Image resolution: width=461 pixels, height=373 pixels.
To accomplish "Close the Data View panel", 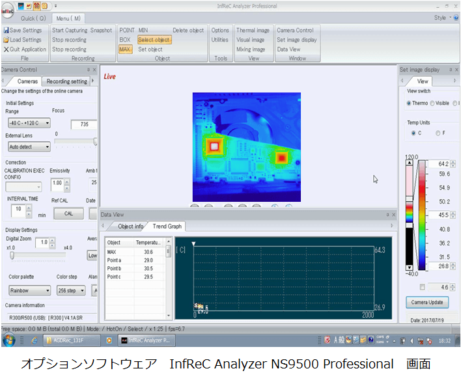I will click(x=393, y=214).
